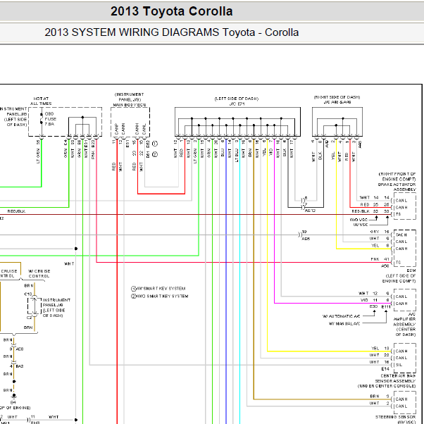This screenshot has height=424, width=424.
Task: Click the "AE12" connector label
Action: (x=310, y=211)
